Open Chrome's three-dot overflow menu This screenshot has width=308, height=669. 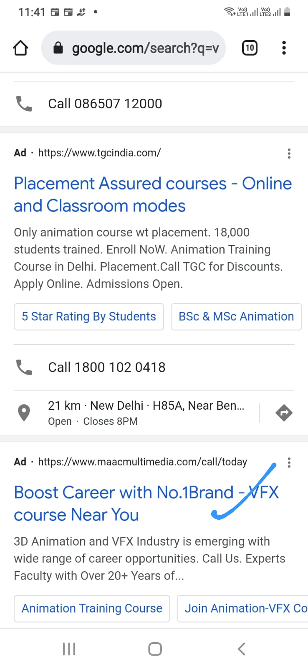[x=284, y=48]
